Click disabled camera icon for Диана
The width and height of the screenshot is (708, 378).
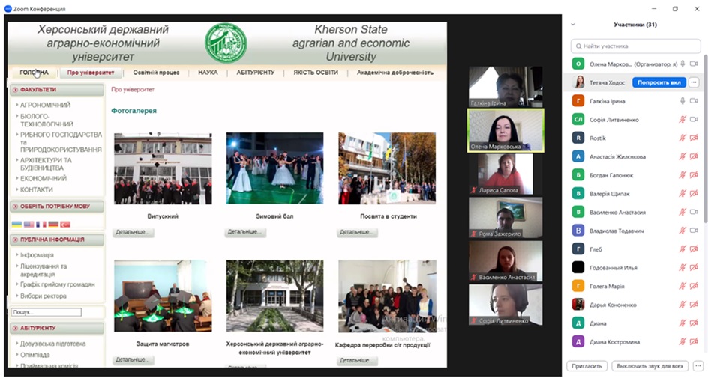point(694,323)
